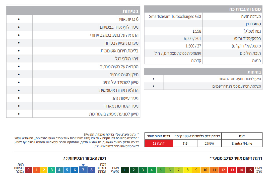Select blue square 8 on the safety scale

coord(91,170)
